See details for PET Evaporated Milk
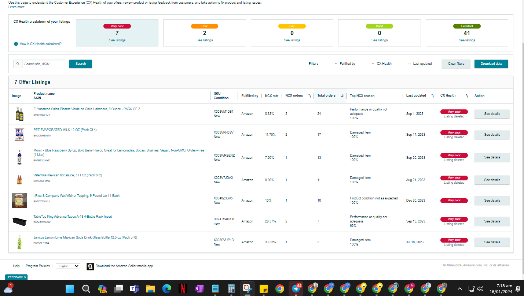The image size is (524, 296). click(x=492, y=135)
